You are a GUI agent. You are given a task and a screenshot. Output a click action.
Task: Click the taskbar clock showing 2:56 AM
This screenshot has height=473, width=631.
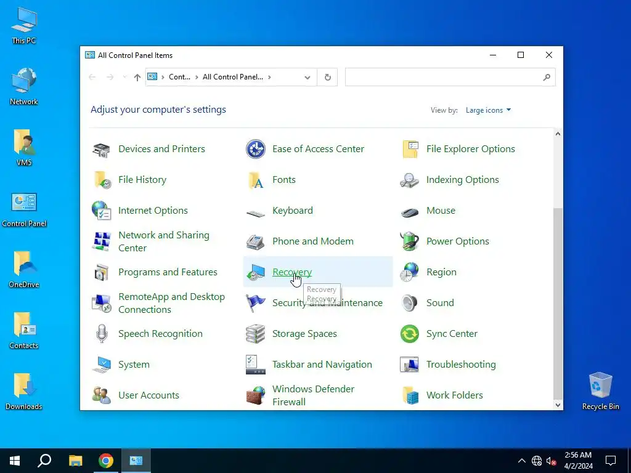click(578, 461)
